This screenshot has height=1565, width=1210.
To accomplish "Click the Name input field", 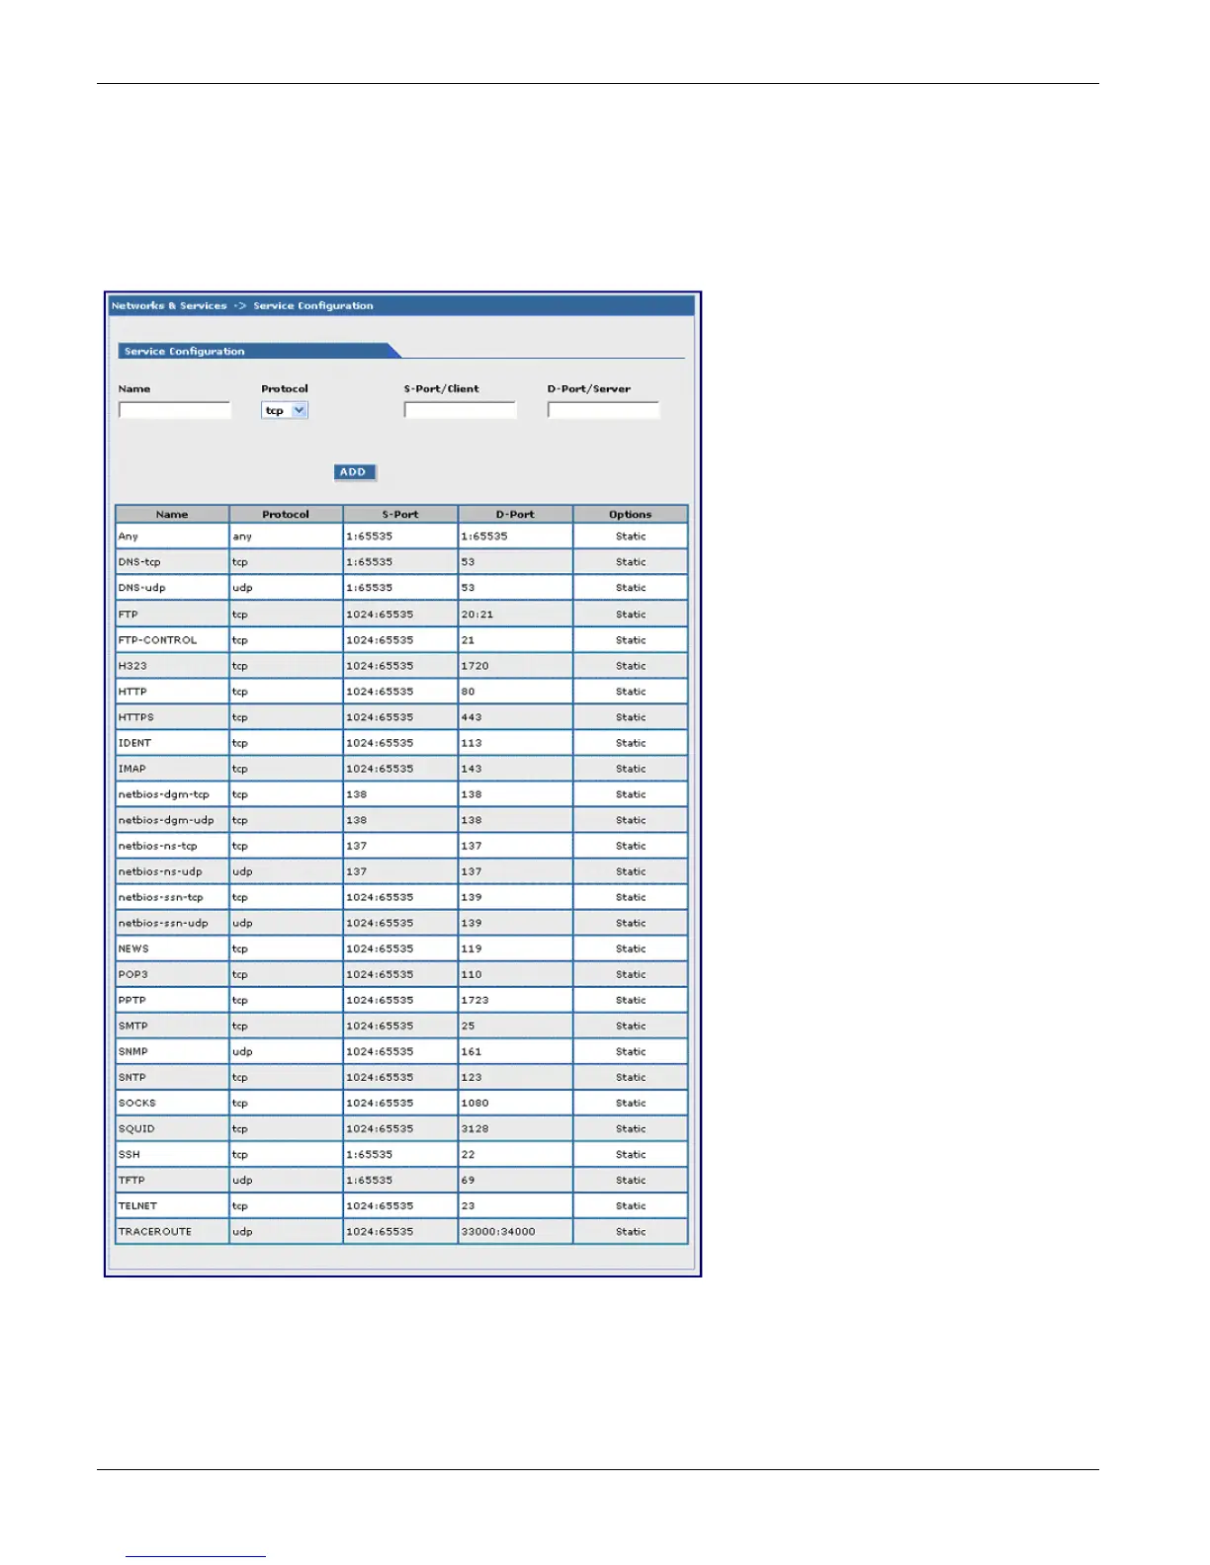I will click(174, 410).
